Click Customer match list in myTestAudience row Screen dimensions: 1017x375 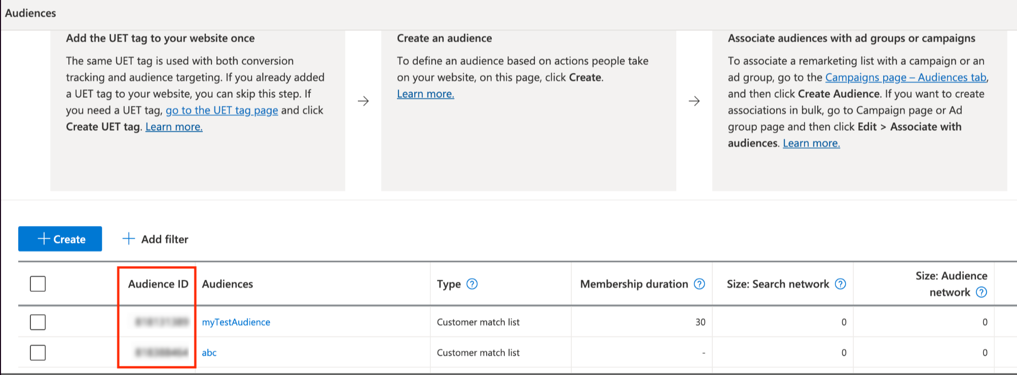click(478, 322)
